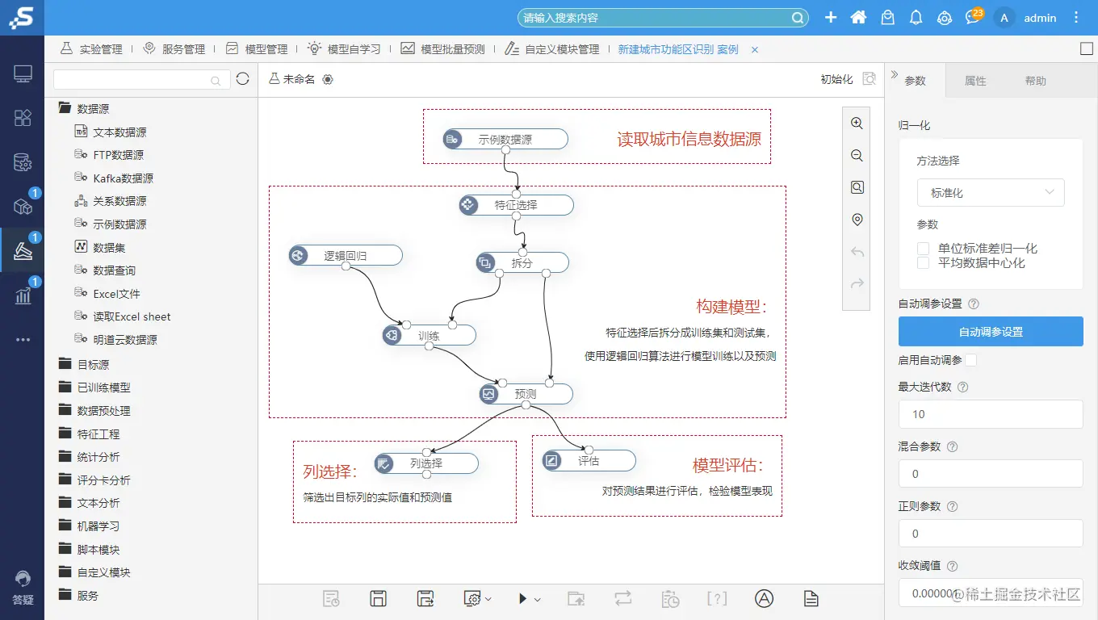Viewport: 1098px width, 620px height.
Task: Open the magnifier overview tool on canvas sidebar
Action: pyautogui.click(x=857, y=186)
